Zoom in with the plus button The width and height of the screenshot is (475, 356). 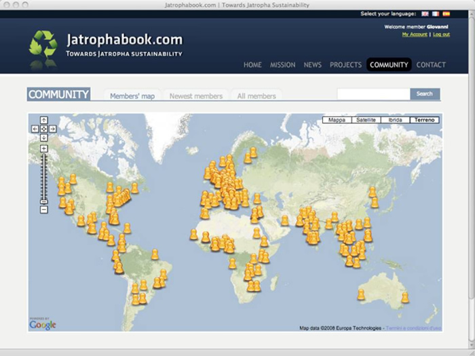click(x=44, y=149)
